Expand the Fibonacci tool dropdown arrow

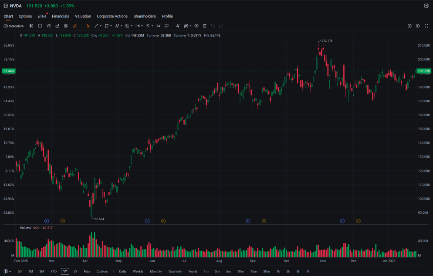132,26
